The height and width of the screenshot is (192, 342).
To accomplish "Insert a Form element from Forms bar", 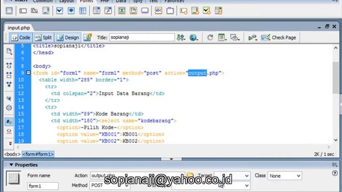I will tap(9, 11).
